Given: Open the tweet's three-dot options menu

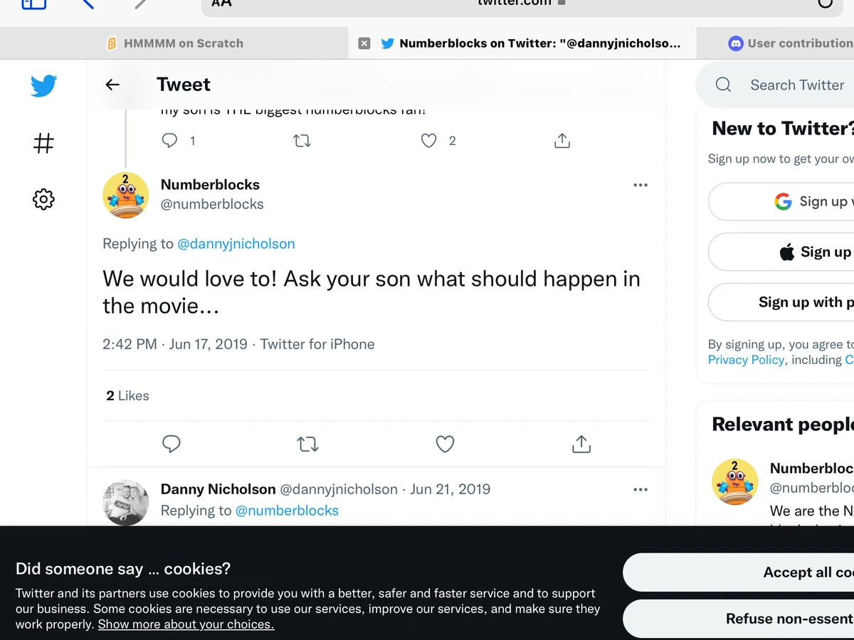Looking at the screenshot, I should tap(640, 185).
